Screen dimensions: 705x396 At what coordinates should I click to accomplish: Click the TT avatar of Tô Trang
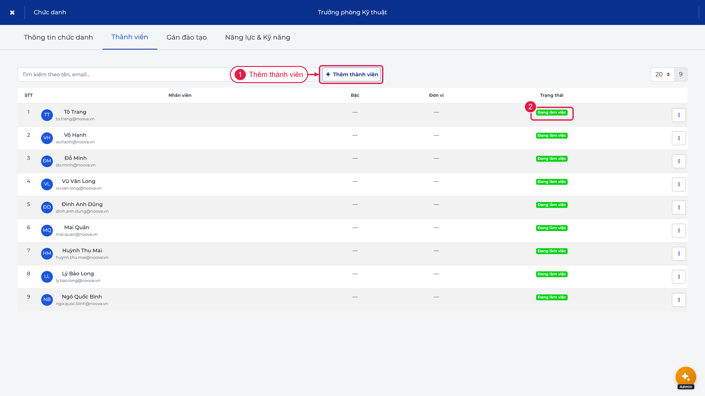point(47,115)
